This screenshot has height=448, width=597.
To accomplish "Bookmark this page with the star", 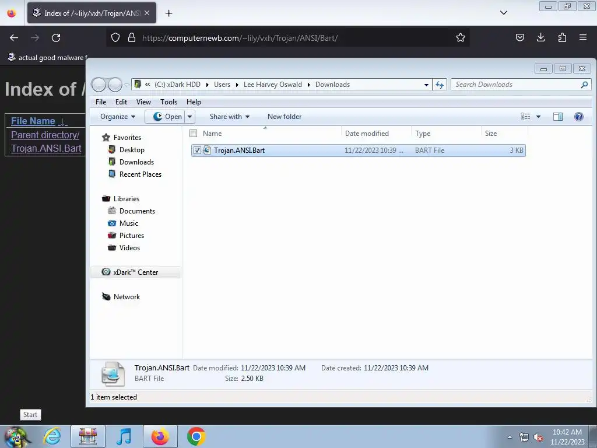I will click(x=461, y=37).
